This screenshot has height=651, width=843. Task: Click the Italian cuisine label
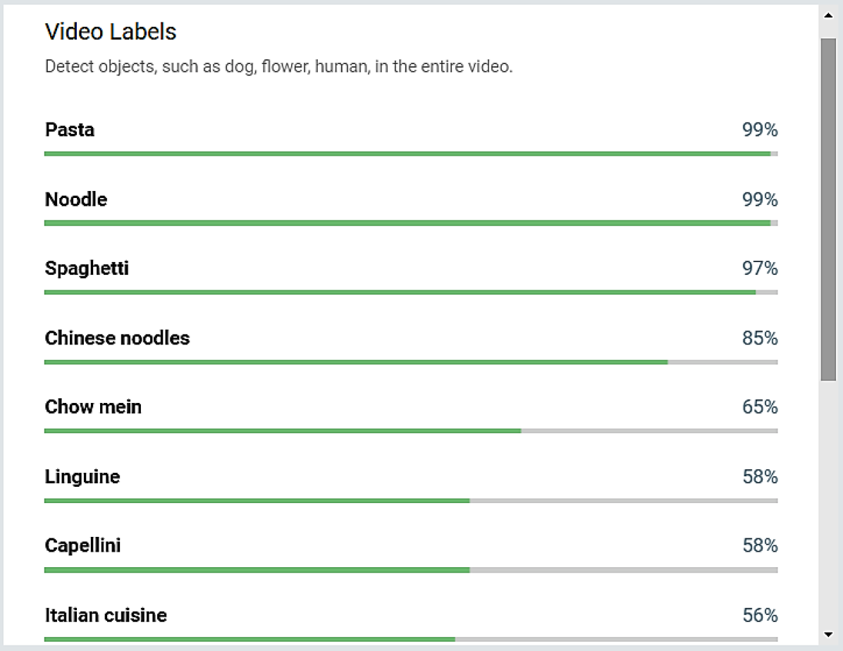pyautogui.click(x=106, y=615)
